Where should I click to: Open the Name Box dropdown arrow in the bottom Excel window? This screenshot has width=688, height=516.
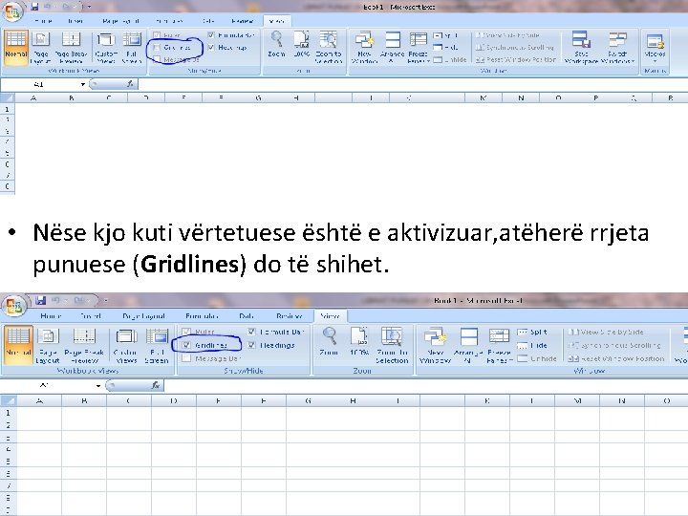pos(98,386)
